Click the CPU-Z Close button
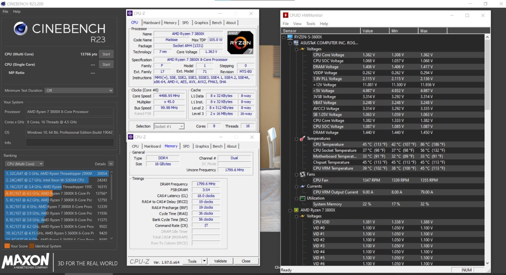Viewport: 506px width, 275px height. tap(246, 261)
